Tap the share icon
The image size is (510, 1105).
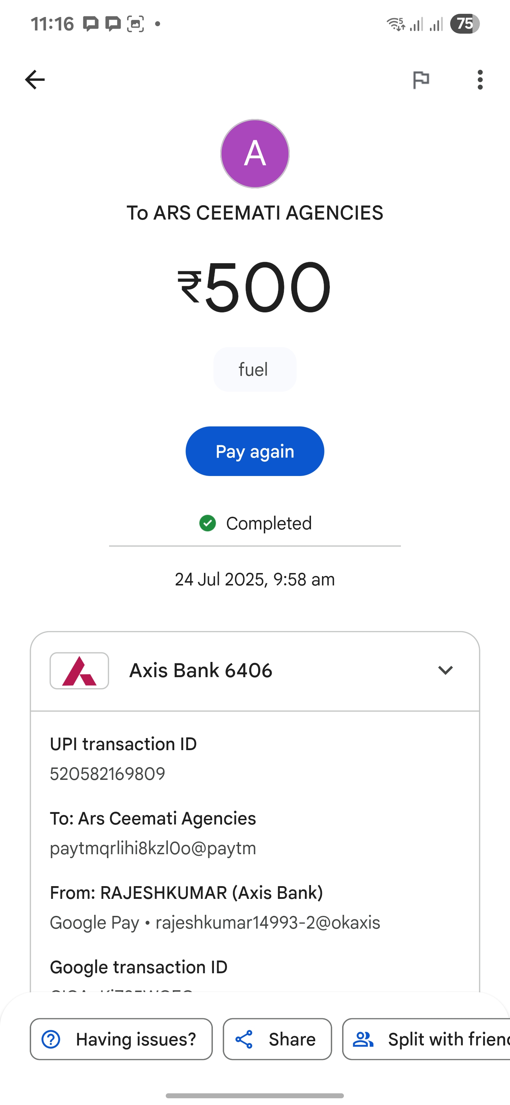point(244,1039)
